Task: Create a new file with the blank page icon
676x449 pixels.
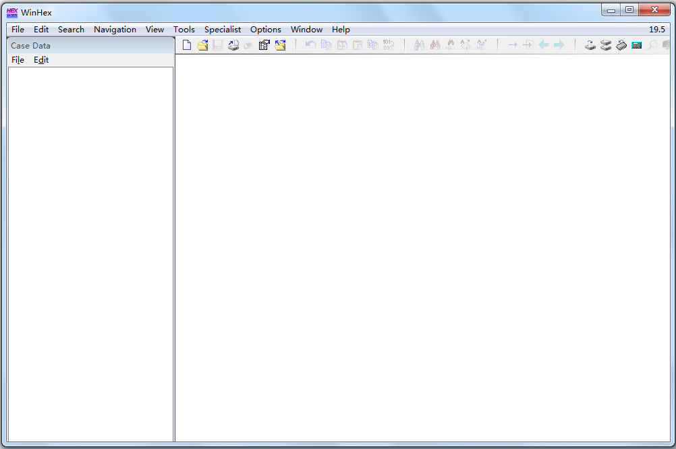Action: tap(187, 44)
